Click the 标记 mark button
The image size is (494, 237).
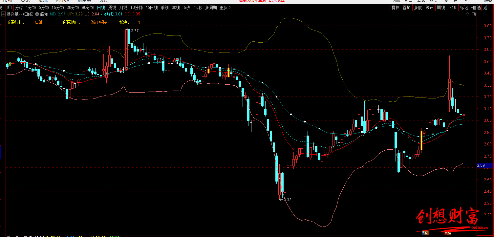pos(464,8)
